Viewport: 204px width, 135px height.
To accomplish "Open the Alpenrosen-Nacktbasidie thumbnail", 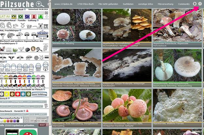I will (x=127, y=105).
